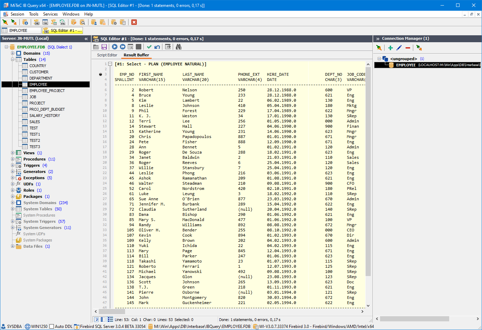Execute the SQL statement with play button
The width and height of the screenshot is (482, 330).
[115, 47]
